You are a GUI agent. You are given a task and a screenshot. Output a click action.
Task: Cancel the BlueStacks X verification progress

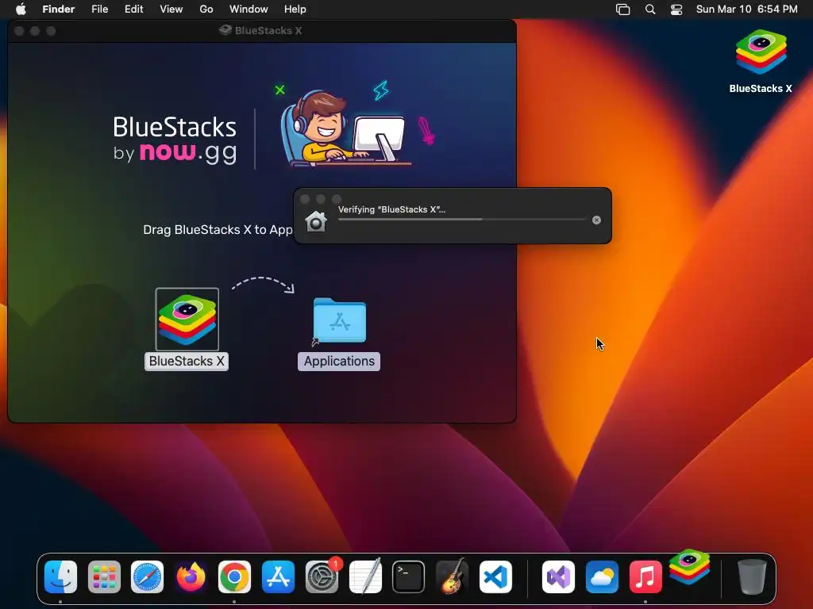tap(596, 220)
